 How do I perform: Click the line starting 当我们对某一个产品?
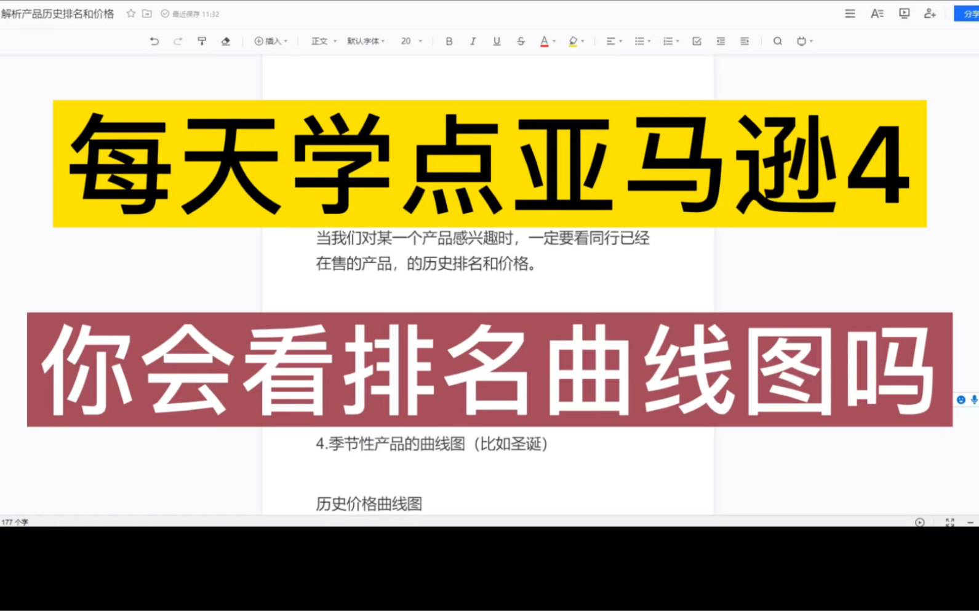point(483,238)
